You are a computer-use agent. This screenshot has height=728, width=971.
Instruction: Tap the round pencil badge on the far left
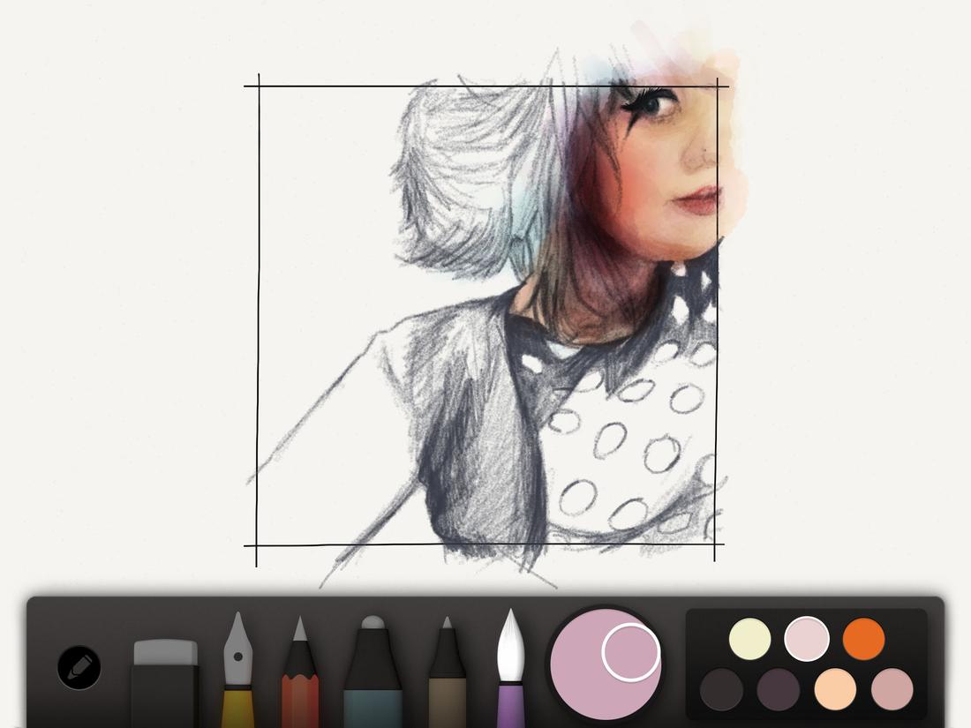click(x=78, y=668)
